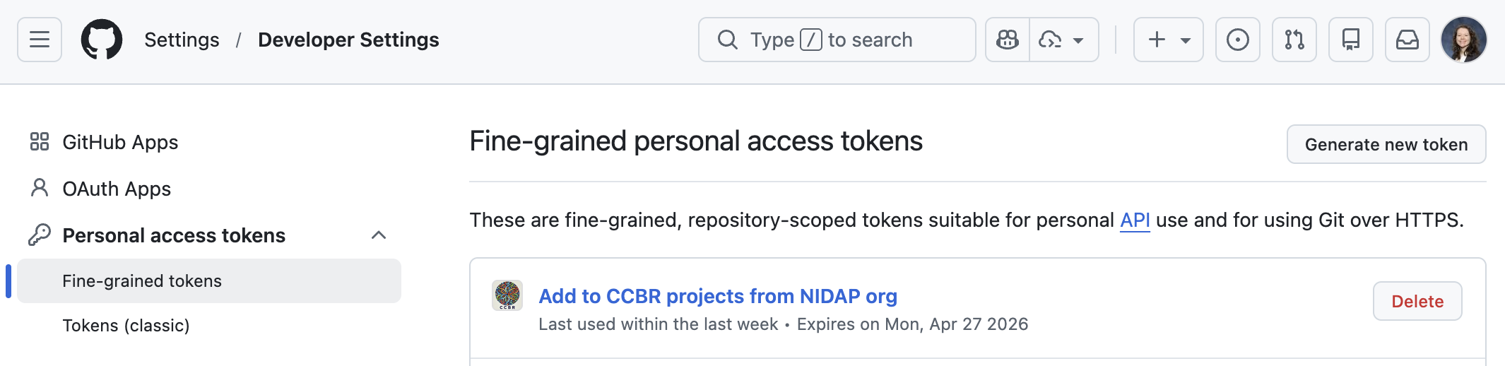This screenshot has width=1505, height=366.
Task: Delete the CCBR projects token
Action: tap(1417, 302)
